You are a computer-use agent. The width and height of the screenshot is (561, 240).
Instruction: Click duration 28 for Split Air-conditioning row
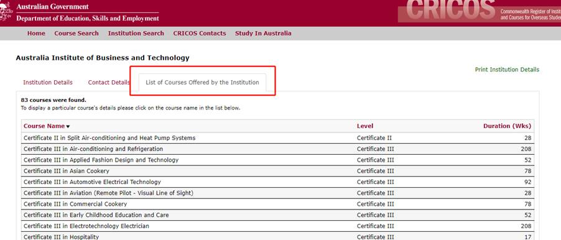pos(528,137)
